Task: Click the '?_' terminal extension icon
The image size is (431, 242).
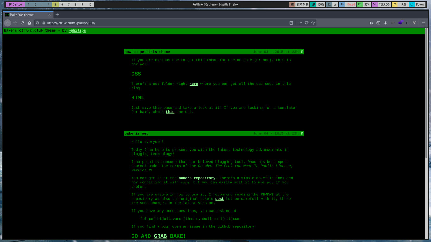Action: click(407, 23)
